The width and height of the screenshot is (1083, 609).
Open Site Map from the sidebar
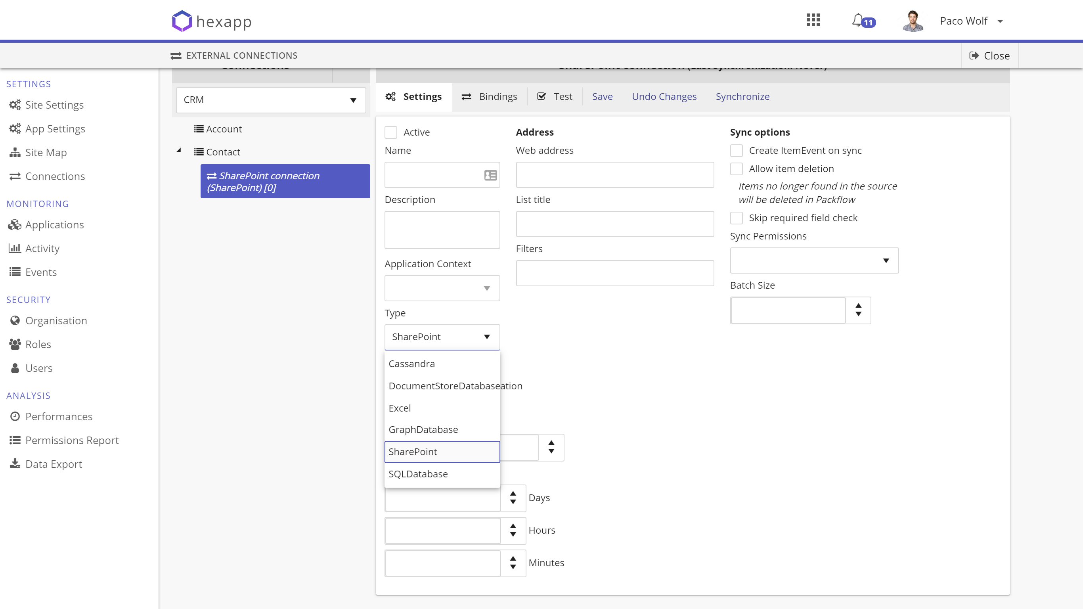point(46,152)
